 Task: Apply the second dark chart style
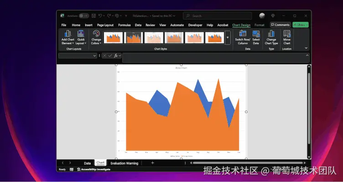134,37
